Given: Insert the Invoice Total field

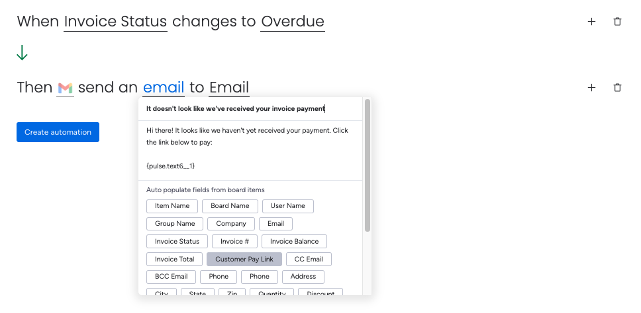Looking at the screenshot, I should [175, 260].
